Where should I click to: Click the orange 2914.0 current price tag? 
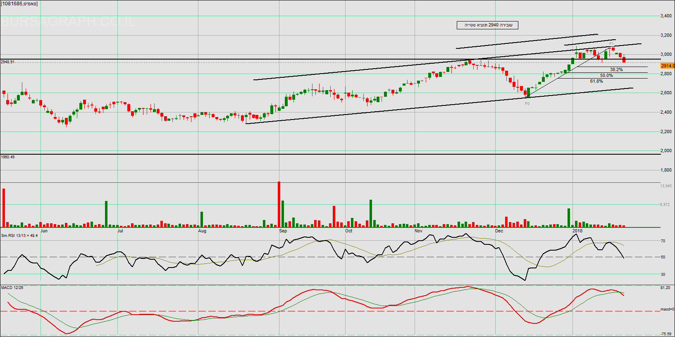pyautogui.click(x=668, y=66)
